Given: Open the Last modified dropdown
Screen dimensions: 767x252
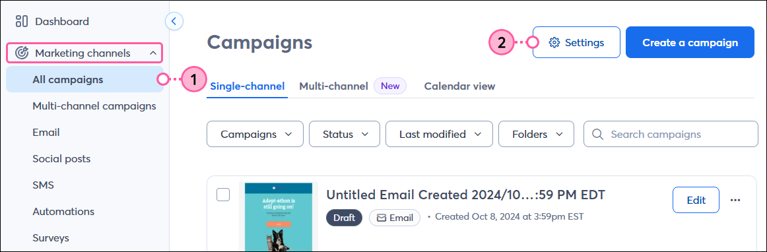Looking at the screenshot, I should pyautogui.click(x=439, y=134).
